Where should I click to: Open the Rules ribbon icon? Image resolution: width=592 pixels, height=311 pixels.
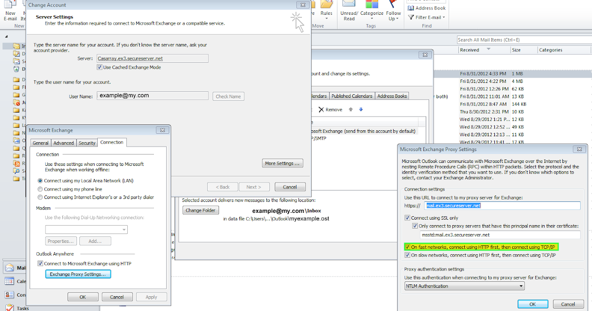click(327, 12)
